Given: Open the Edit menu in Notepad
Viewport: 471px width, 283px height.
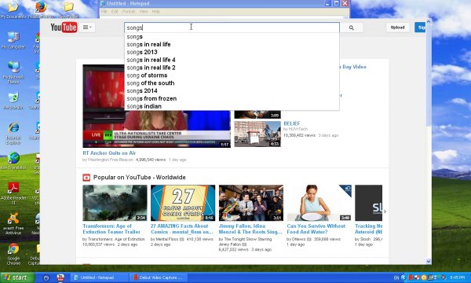Looking at the screenshot, I should pyautogui.click(x=115, y=12).
